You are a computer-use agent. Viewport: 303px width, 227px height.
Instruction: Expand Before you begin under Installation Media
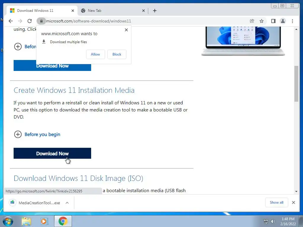click(x=18, y=134)
